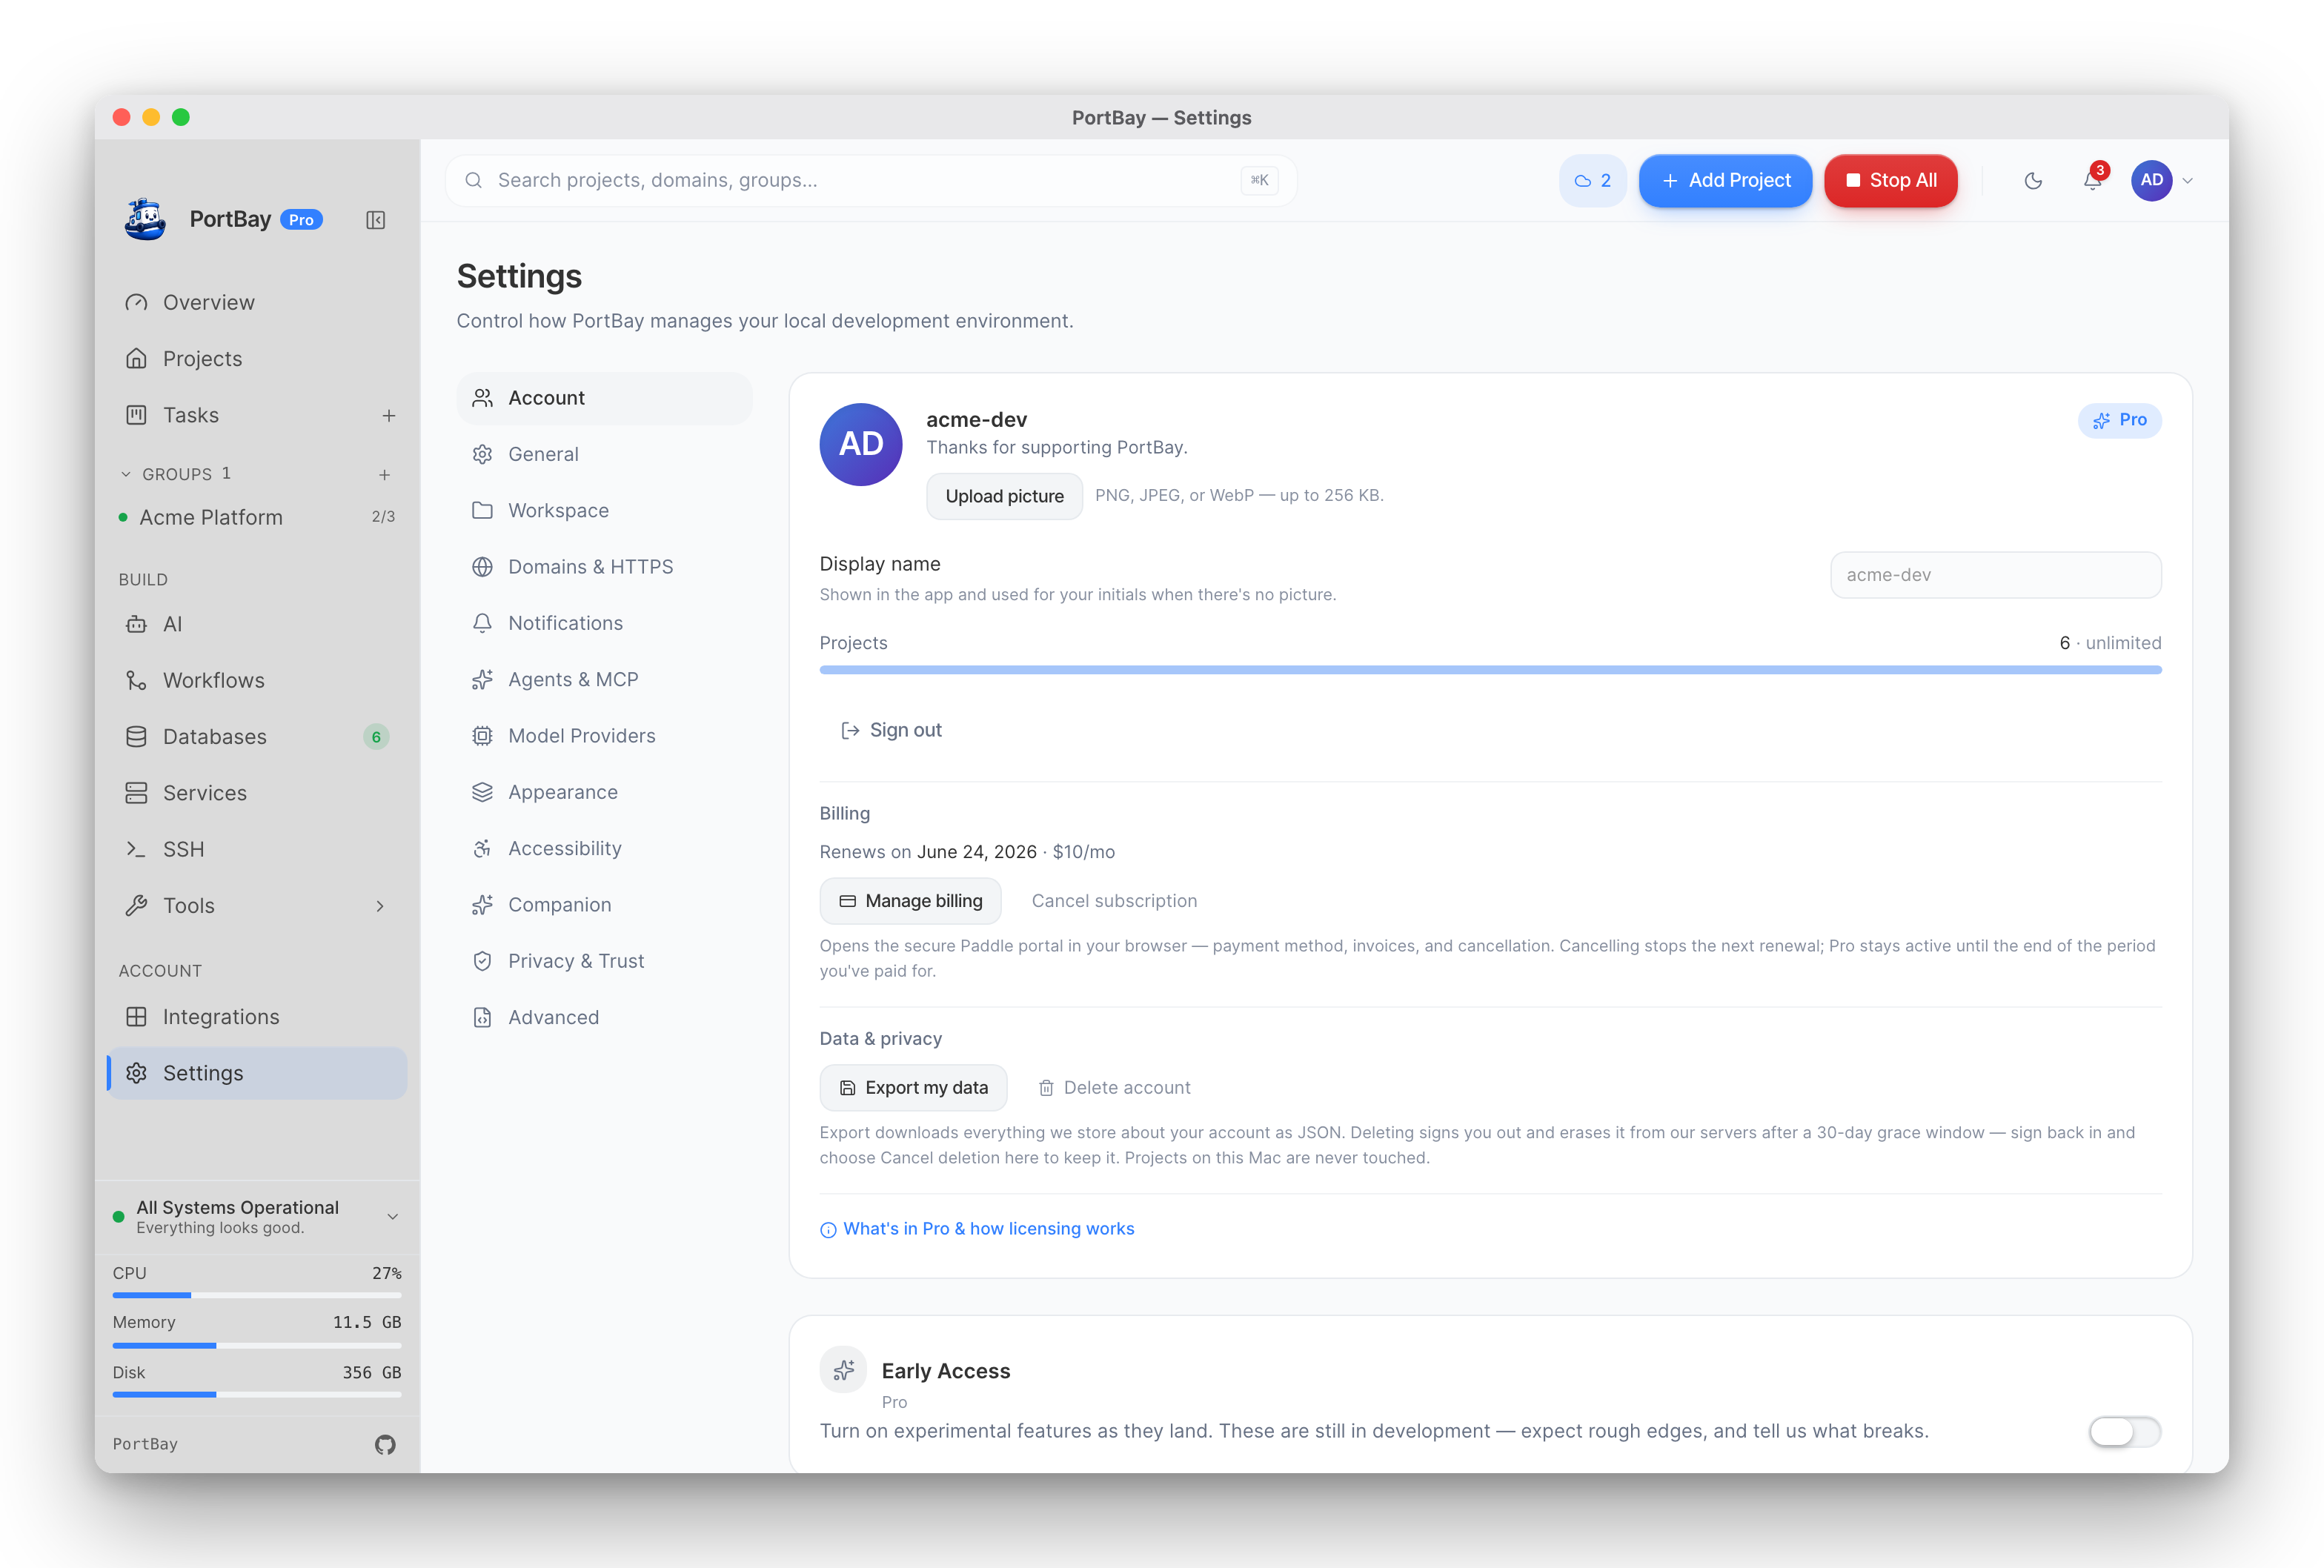Open SSH in the sidebar

coord(257,850)
